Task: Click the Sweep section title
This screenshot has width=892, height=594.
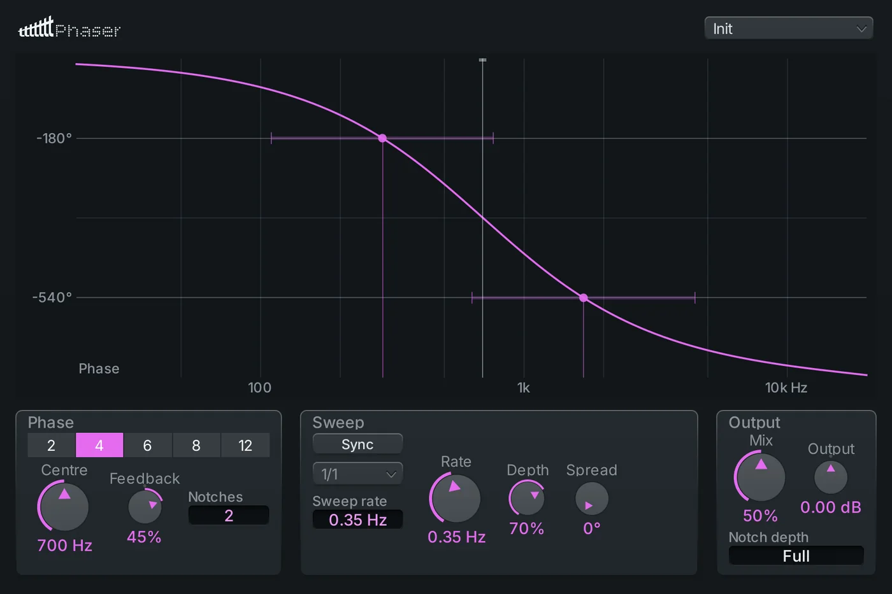Action: click(x=338, y=423)
